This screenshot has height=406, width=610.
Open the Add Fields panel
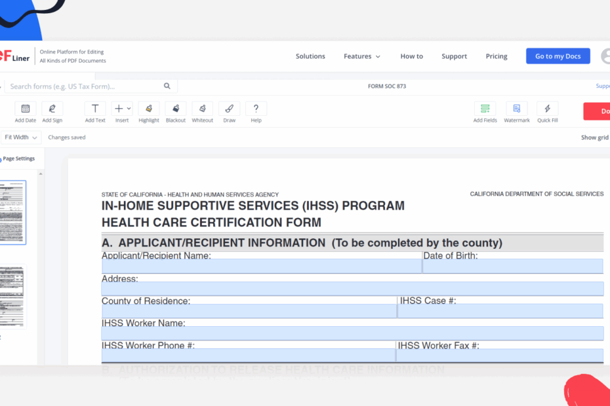485,113
